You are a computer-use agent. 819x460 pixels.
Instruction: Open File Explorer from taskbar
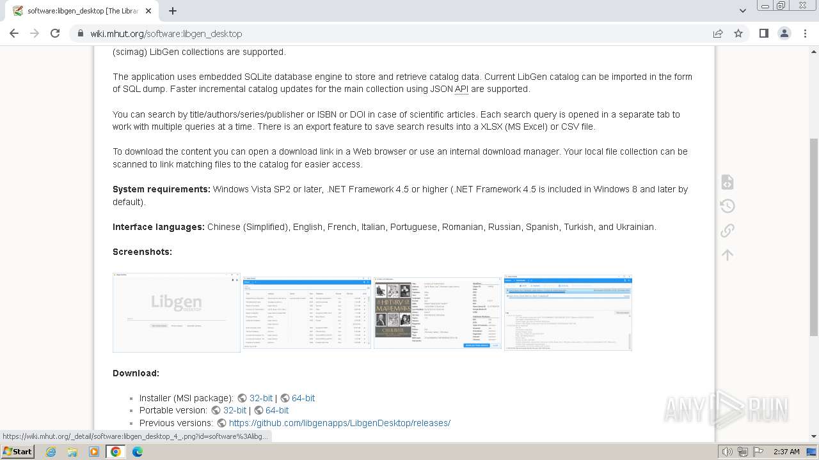pyautogui.click(x=72, y=451)
